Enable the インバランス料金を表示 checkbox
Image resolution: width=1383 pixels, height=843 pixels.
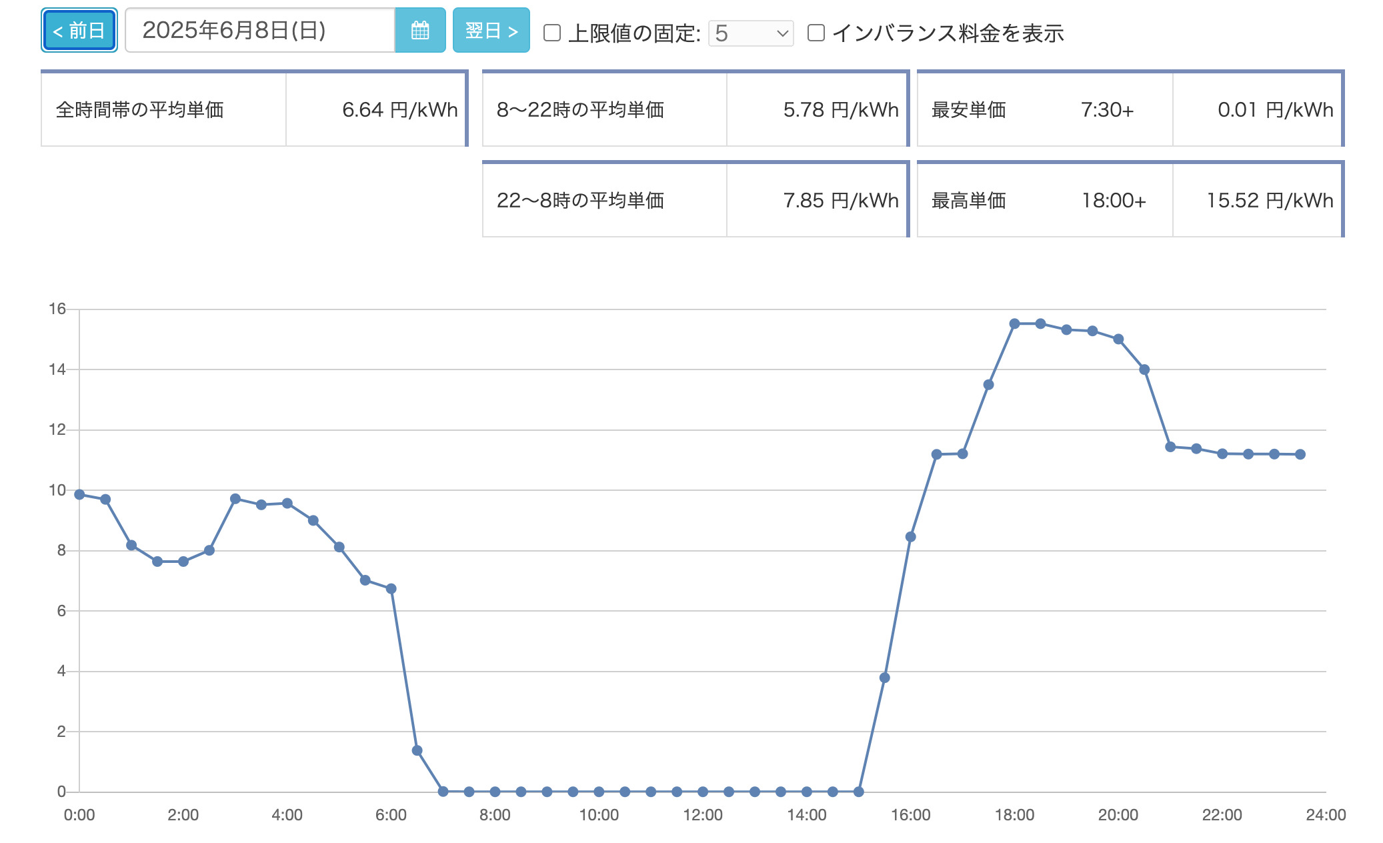point(816,33)
